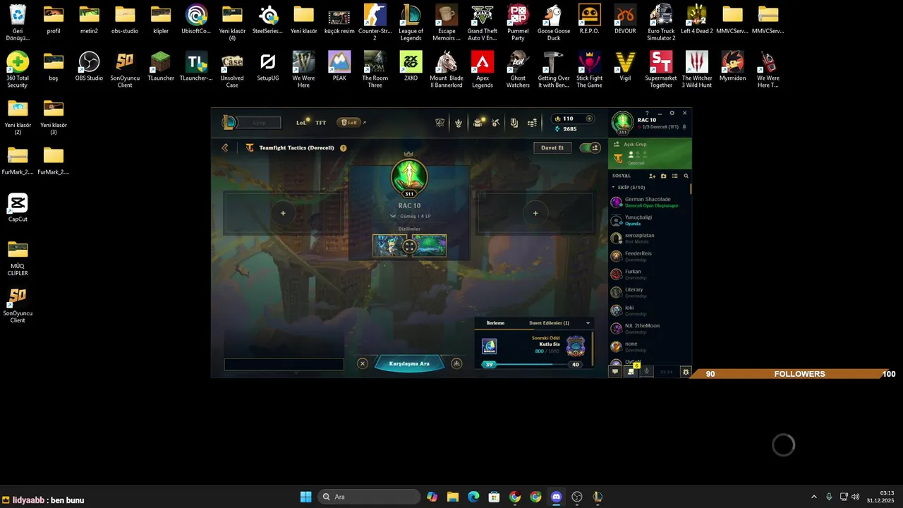Select the İlerleme tab
Viewport: 903px width, 508px height.
click(x=495, y=323)
